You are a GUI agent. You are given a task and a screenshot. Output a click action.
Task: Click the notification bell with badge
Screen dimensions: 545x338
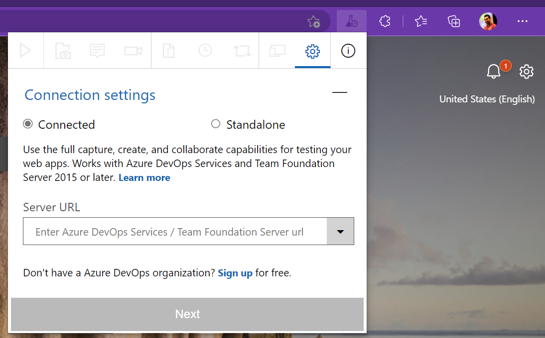coord(494,72)
